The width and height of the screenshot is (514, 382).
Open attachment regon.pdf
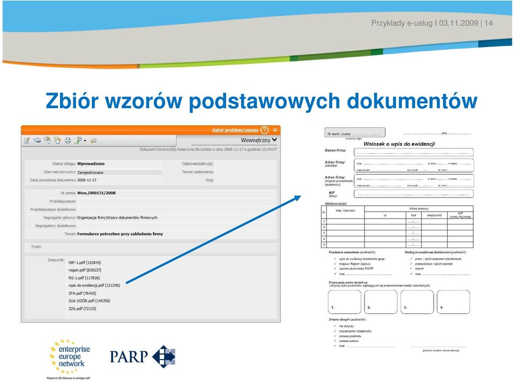(x=85, y=270)
